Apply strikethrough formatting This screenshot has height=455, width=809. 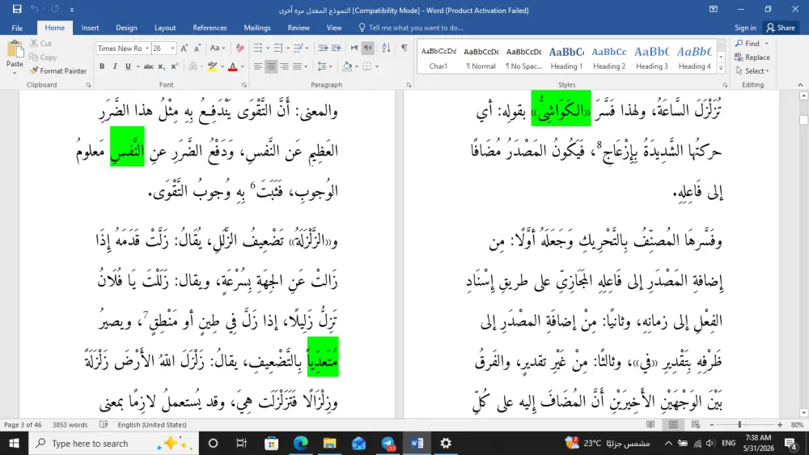point(149,66)
